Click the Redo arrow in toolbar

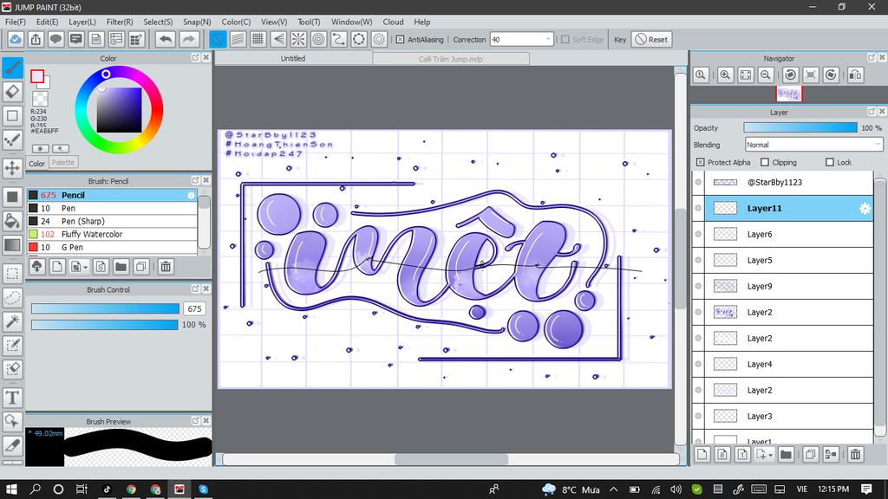click(188, 39)
